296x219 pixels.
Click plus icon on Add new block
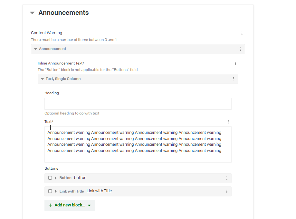point(50,205)
